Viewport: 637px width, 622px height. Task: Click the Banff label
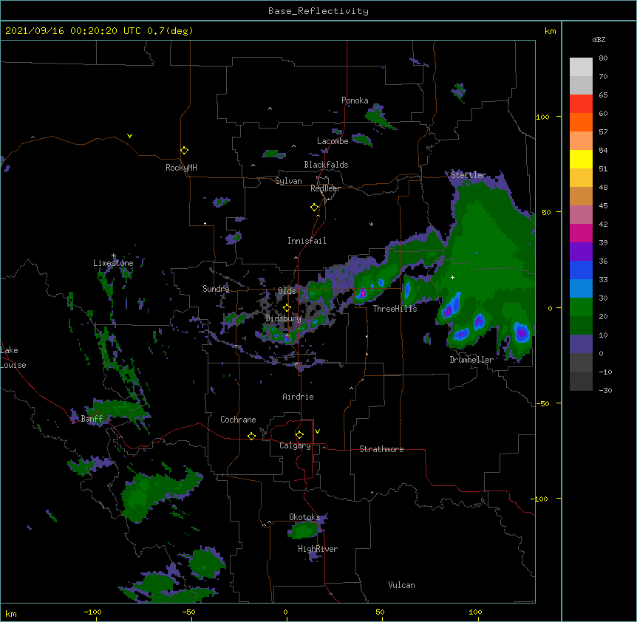click(x=92, y=419)
